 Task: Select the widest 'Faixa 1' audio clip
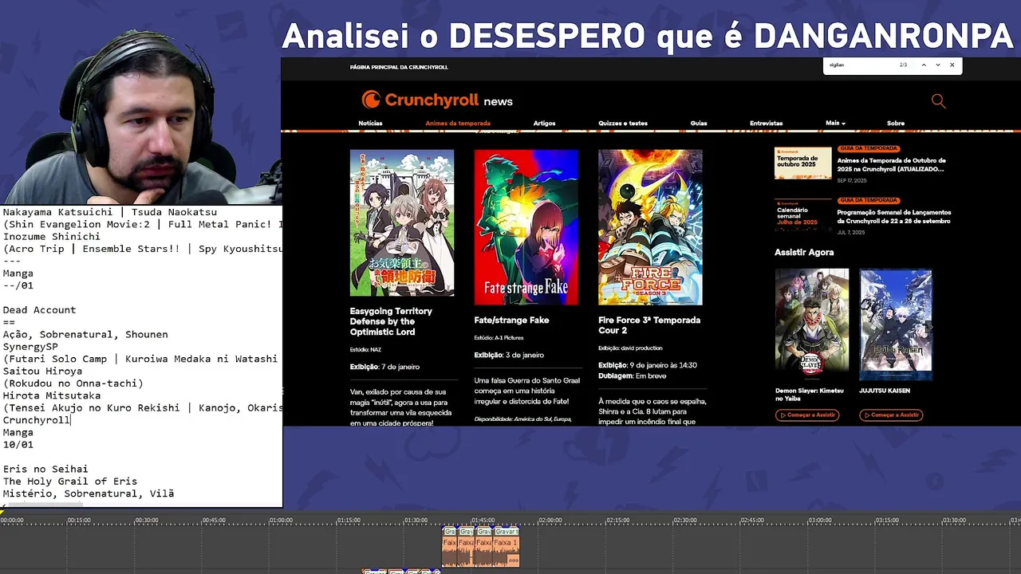(507, 551)
